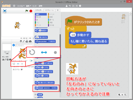This screenshot has height=100, width=133.
Task: Click もし端に着いたら、跳ね返る in the script
Action: [89, 41]
